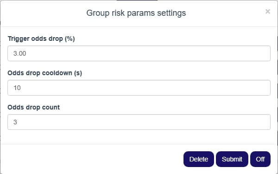
Task: Click empty area of cooldown seconds textbox
Action: [145, 88]
